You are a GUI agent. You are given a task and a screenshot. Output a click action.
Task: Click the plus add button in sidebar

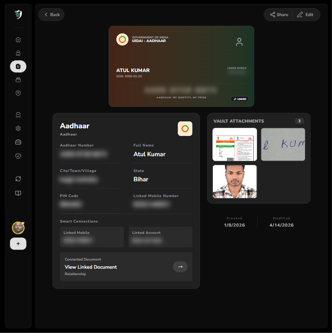(18, 244)
